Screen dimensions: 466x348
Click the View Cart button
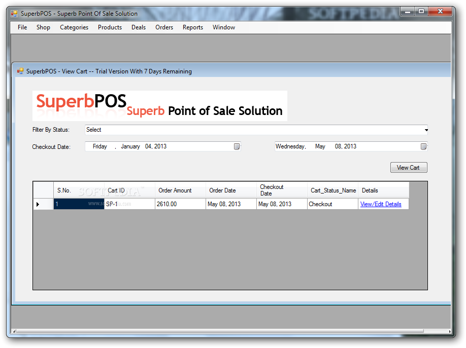click(408, 168)
